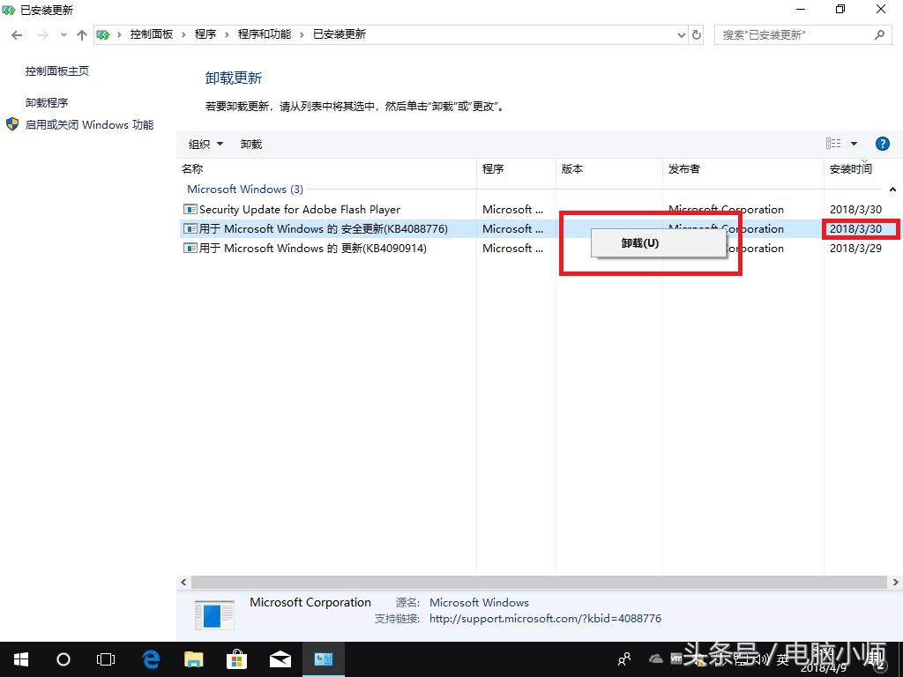
Task: Click the back navigation arrow
Action: click(x=16, y=33)
